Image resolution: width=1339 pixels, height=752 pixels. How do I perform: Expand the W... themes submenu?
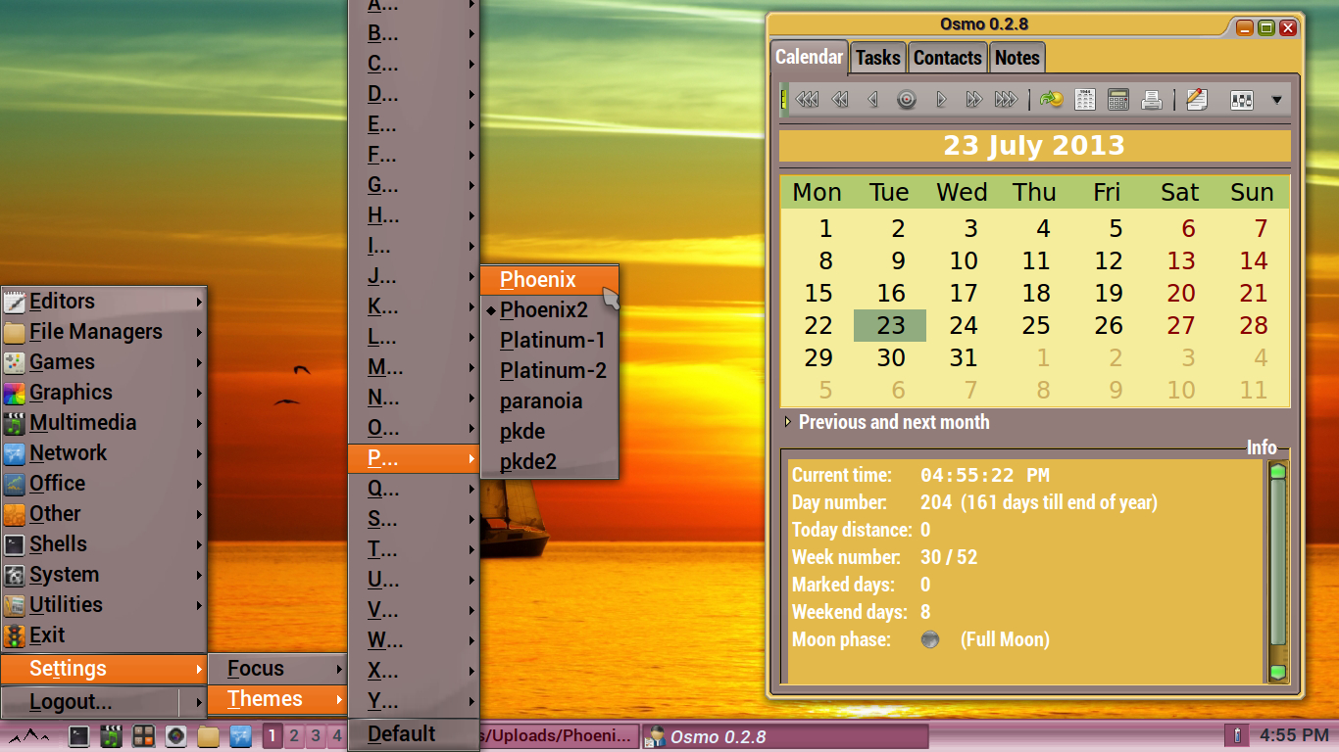tap(414, 640)
